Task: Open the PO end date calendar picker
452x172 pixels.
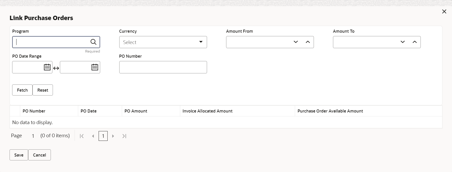Action: (x=95, y=67)
